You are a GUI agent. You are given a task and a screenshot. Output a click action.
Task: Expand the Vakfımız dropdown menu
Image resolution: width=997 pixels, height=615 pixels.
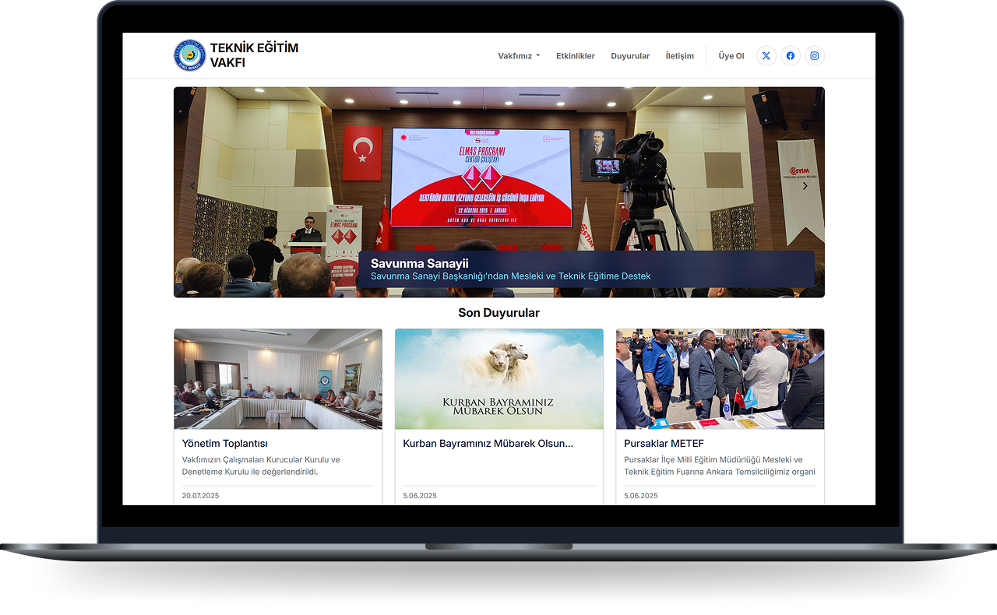(519, 56)
